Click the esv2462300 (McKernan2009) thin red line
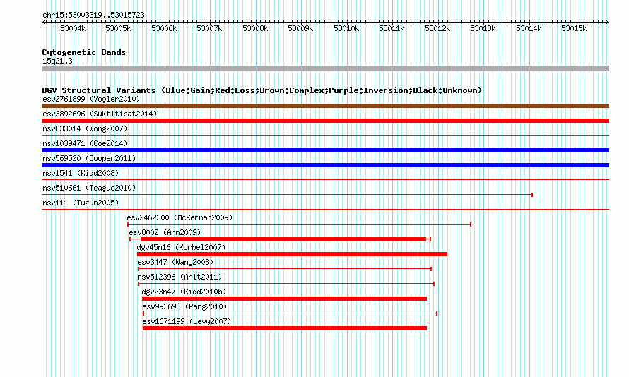The image size is (629, 377). pyautogui.click(x=299, y=225)
